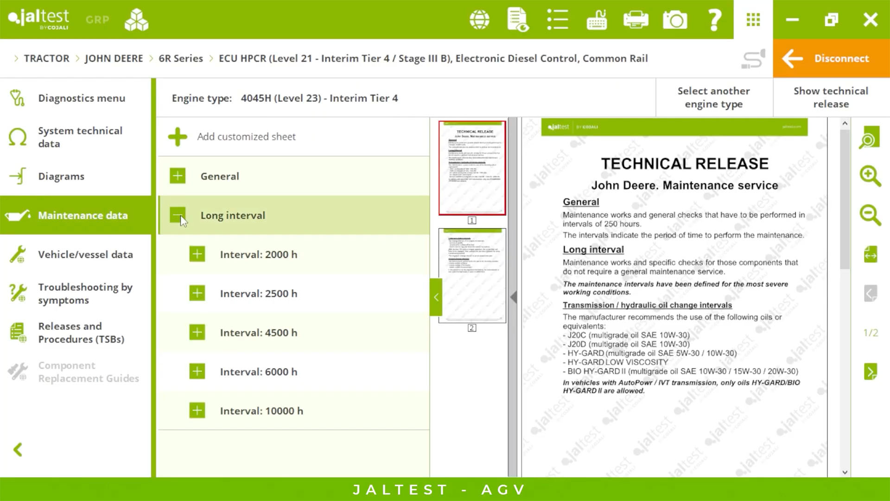Collapse the left sidebar menu
Screen dimensions: 890x501
[x=18, y=450]
